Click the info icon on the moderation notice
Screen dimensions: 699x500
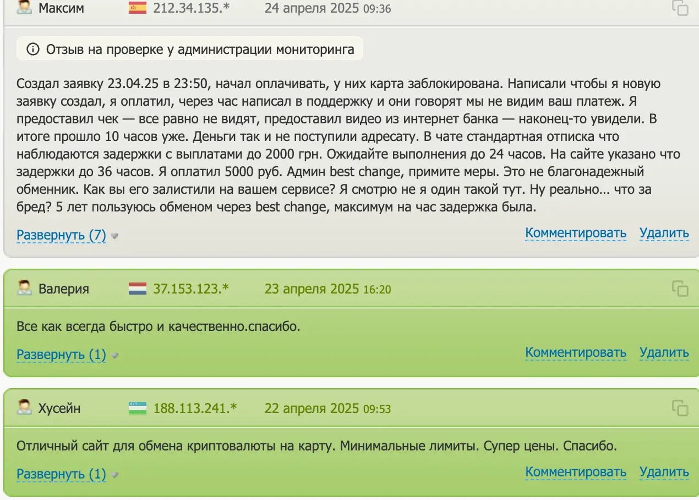[34, 48]
